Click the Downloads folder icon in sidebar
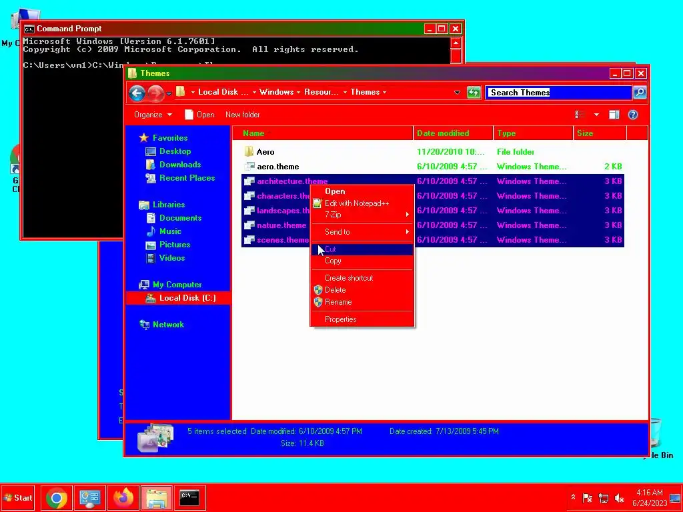Image resolution: width=683 pixels, height=512 pixels. (x=151, y=165)
